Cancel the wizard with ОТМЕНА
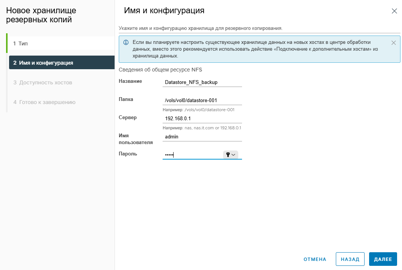Image resolution: width=402 pixels, height=270 pixels. (x=315, y=259)
